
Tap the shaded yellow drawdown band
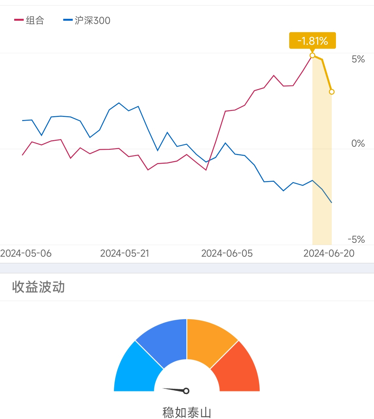[322, 173]
